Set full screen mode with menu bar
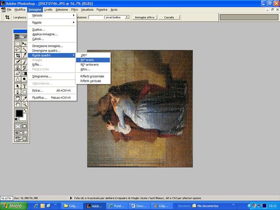 pos(21,133)
